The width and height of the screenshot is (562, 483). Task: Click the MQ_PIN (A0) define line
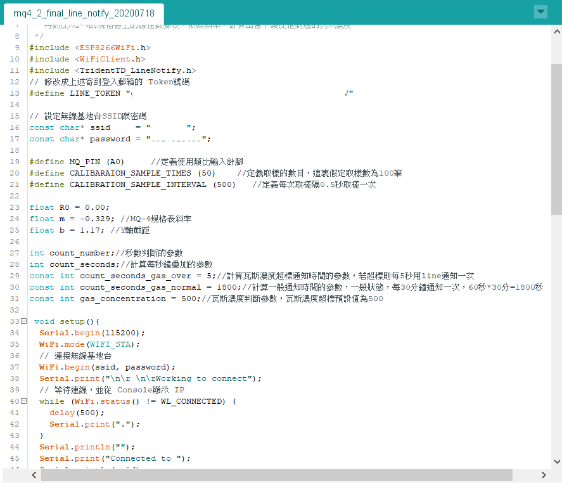pos(136,162)
